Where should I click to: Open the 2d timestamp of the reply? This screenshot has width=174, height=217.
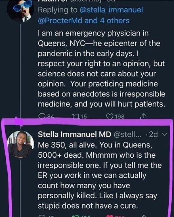pyautogui.click(x=154, y=134)
